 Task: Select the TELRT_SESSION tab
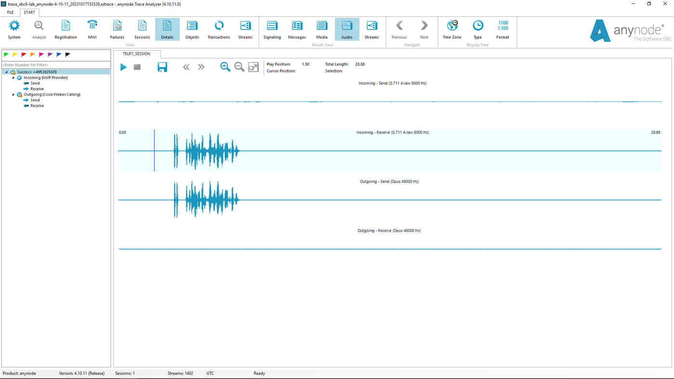[x=136, y=54]
